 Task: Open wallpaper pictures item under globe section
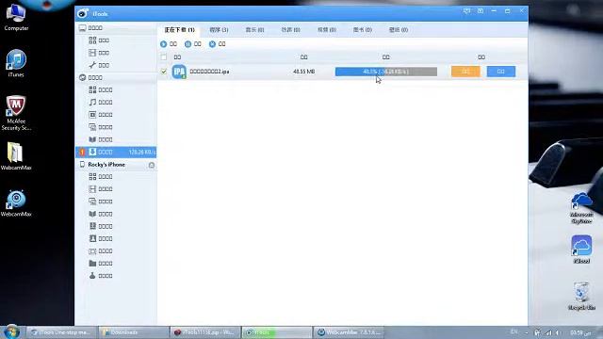pyautogui.click(x=115, y=127)
